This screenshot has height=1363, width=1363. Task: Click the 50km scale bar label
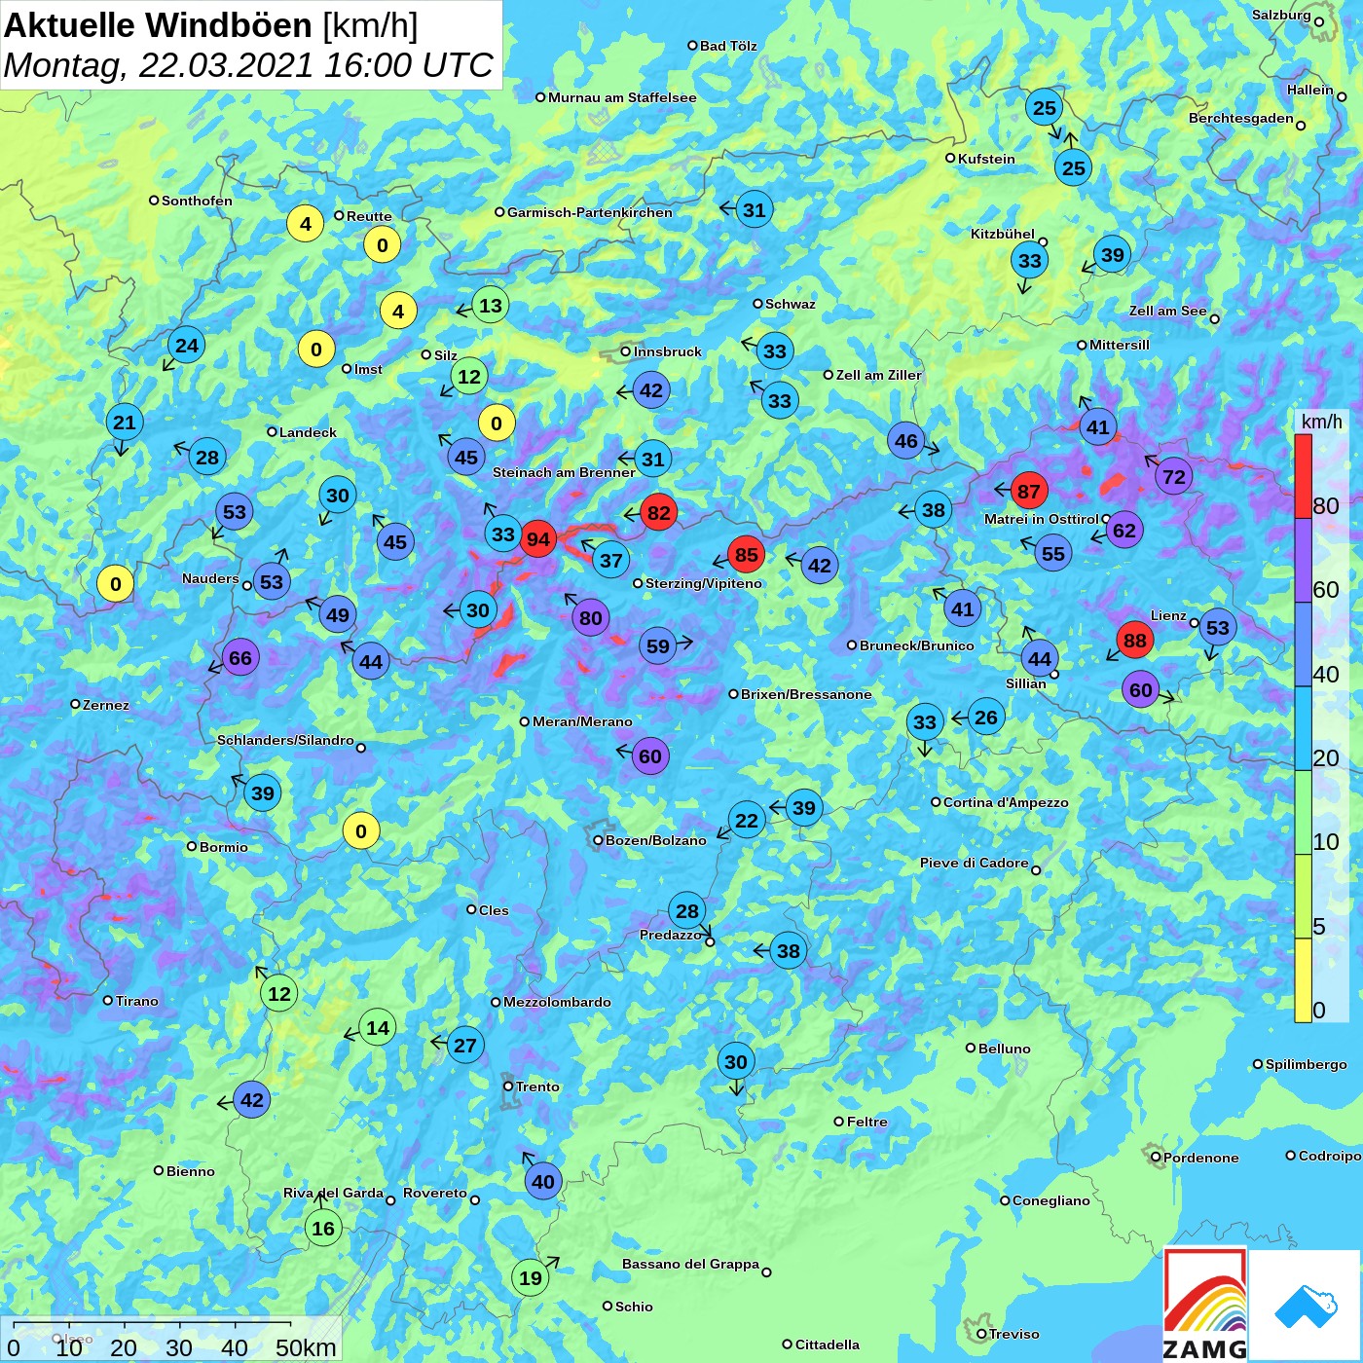pos(306,1347)
